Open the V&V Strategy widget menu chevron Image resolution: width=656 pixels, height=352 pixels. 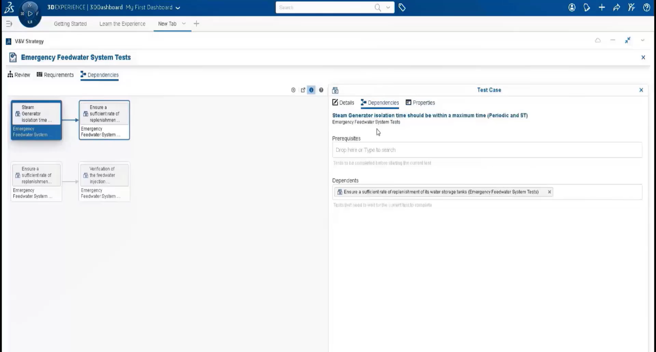click(643, 40)
